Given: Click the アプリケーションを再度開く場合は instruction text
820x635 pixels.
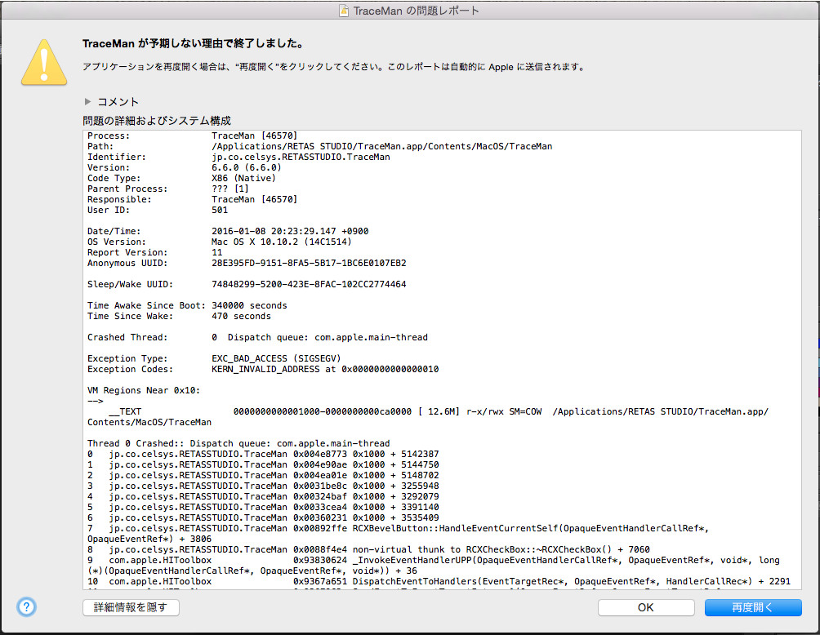Looking at the screenshot, I should point(335,67).
